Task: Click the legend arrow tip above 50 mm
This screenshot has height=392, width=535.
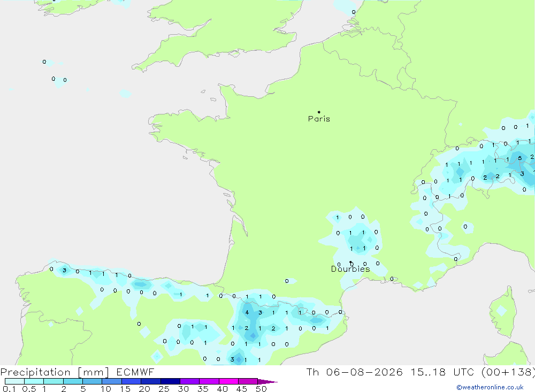Action: pyautogui.click(x=267, y=382)
